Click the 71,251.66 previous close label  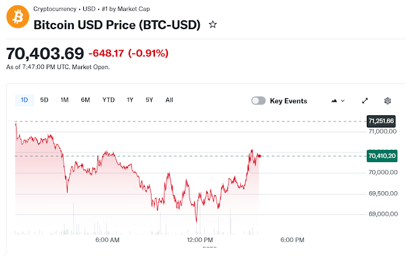[381, 121]
